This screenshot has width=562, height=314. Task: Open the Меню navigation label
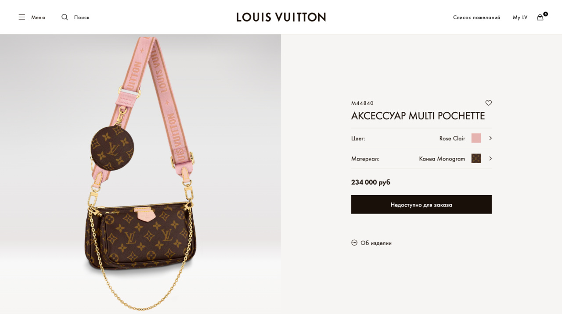click(x=38, y=18)
